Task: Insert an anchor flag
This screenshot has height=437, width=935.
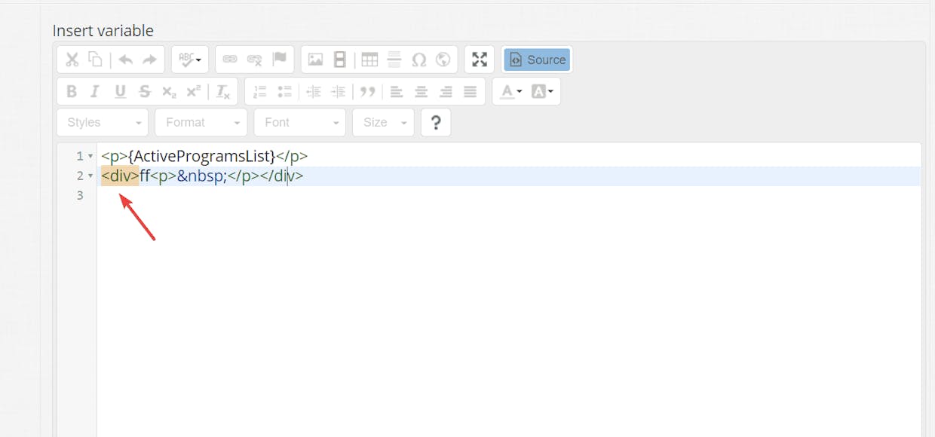Action: [279, 60]
